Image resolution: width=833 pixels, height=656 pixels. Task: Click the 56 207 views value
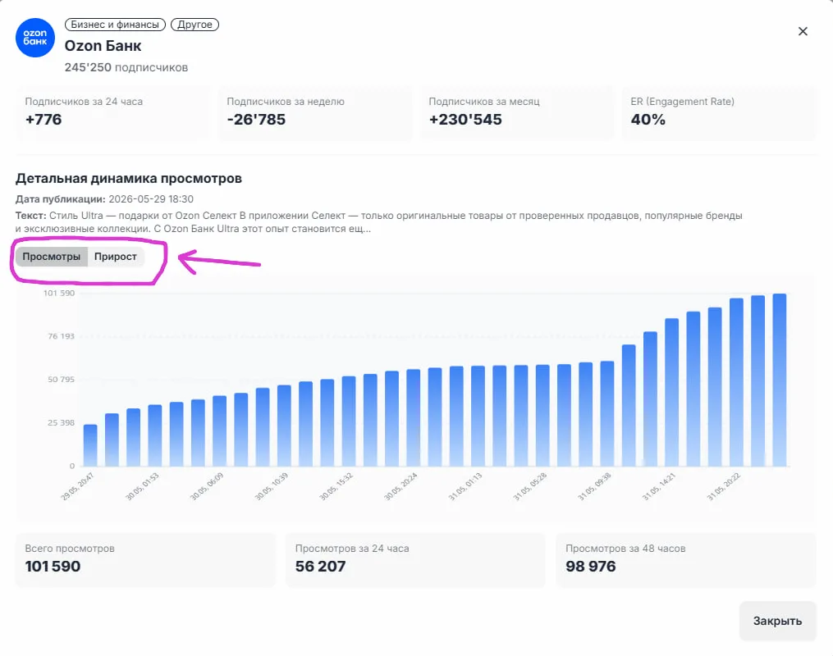point(320,567)
